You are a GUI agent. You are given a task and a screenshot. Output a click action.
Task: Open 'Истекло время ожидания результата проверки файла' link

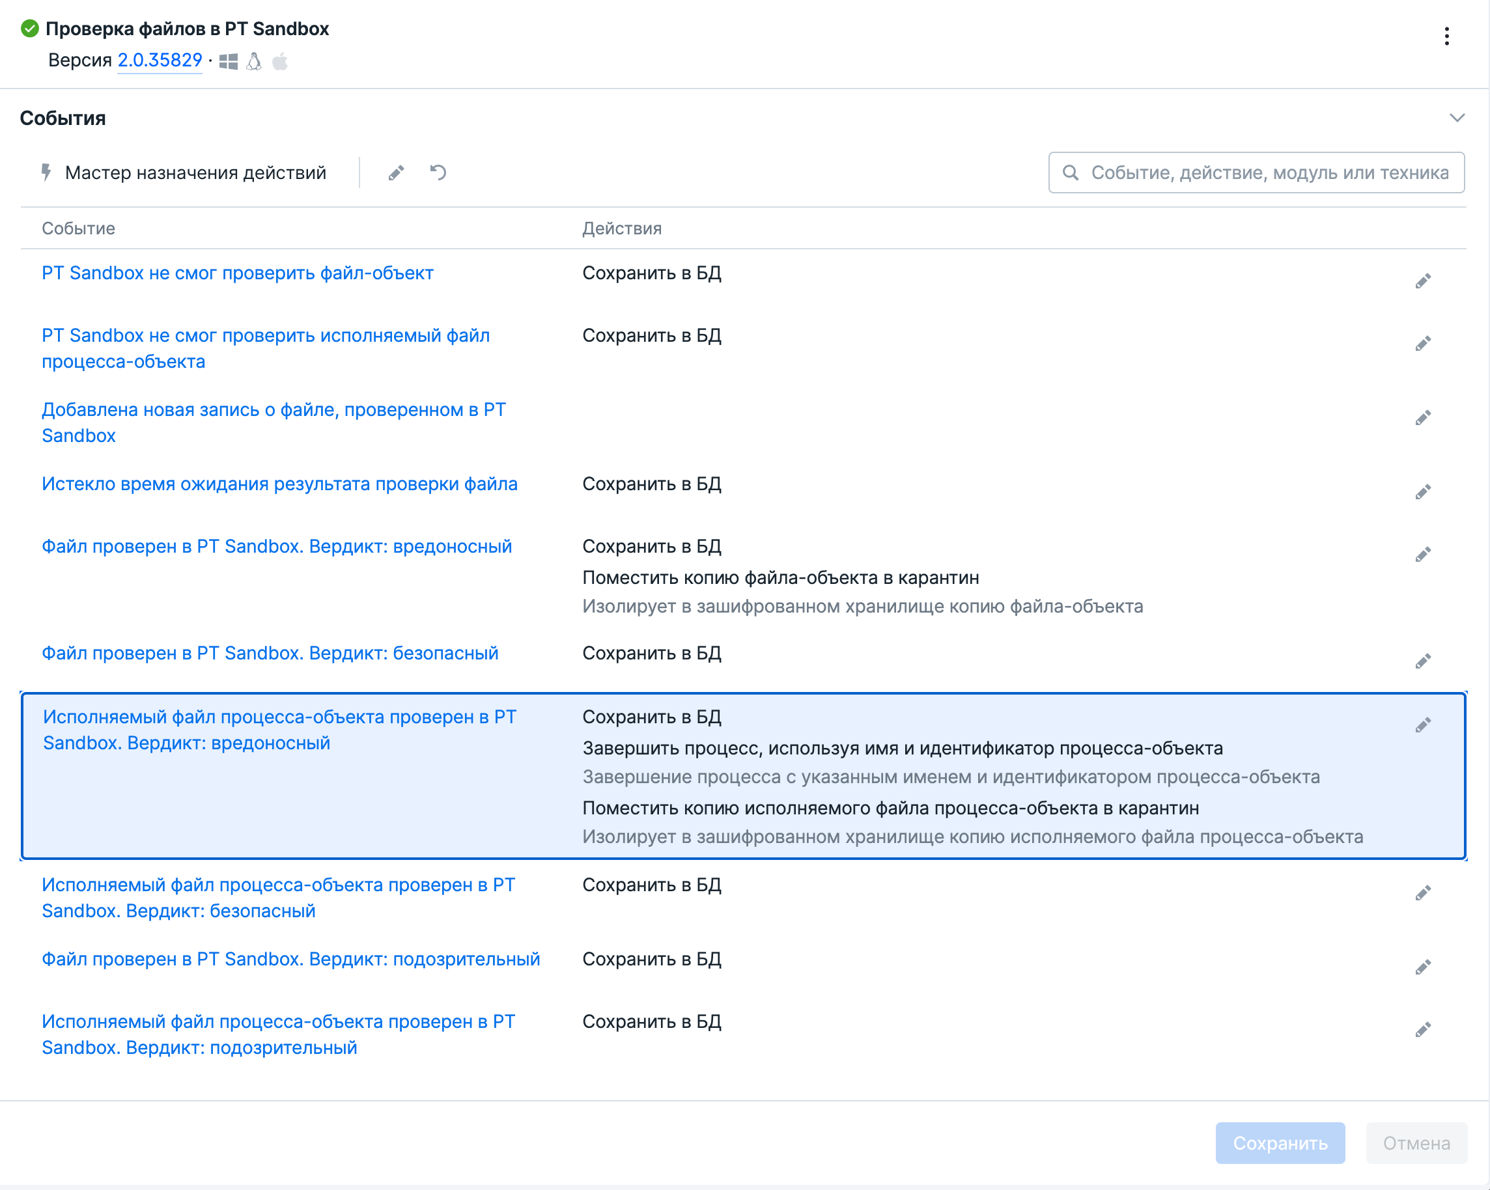pos(279,484)
